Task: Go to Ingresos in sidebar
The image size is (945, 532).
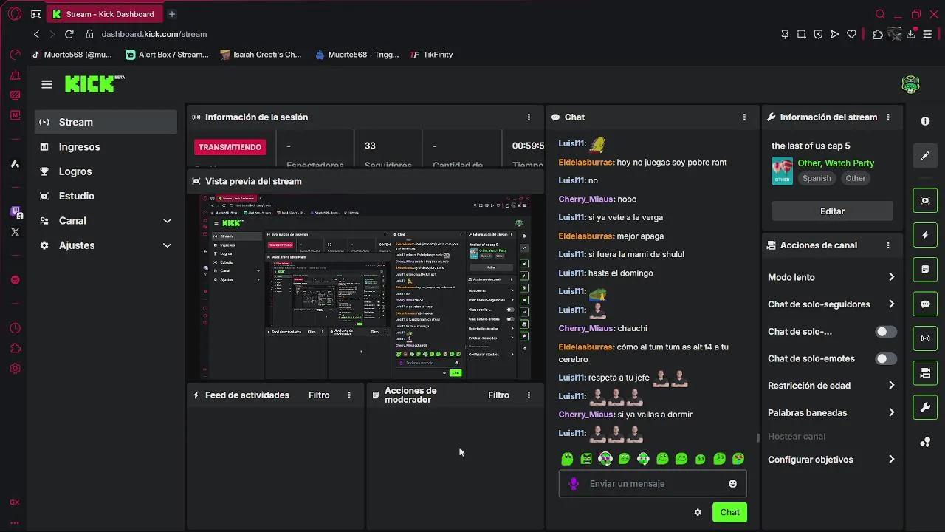Action: 79,147
